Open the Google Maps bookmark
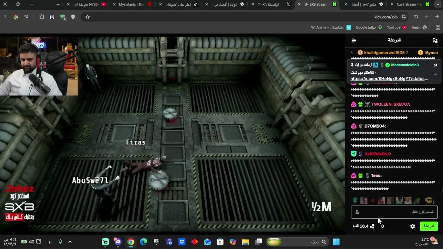Image resolution: width=443 pixels, height=249 pixels. click(369, 28)
